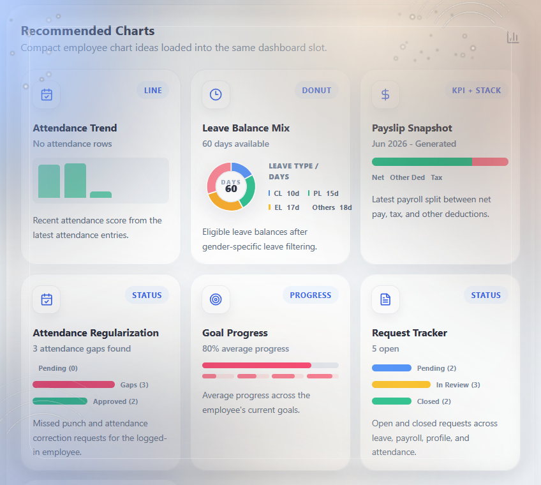Select the LINE chart type badge
This screenshot has width=541, height=485.
pyautogui.click(x=153, y=91)
